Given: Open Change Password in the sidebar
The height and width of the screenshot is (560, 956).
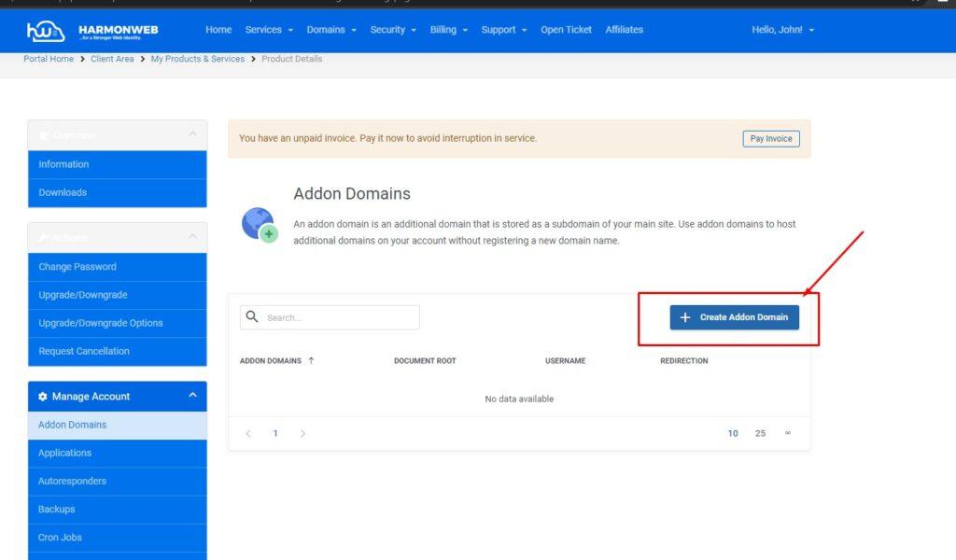Looking at the screenshot, I should [77, 267].
